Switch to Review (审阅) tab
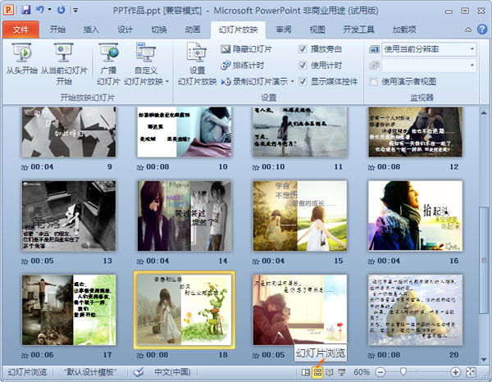Viewport: 492px width, 382px height. click(284, 30)
